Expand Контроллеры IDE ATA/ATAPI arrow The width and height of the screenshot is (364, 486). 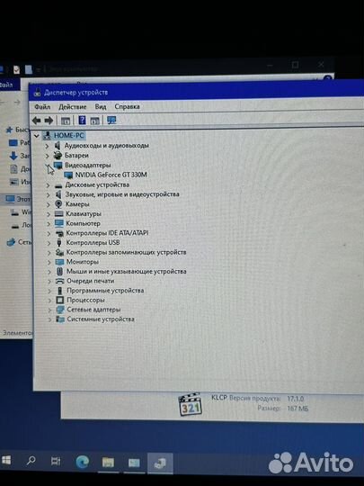(x=49, y=233)
